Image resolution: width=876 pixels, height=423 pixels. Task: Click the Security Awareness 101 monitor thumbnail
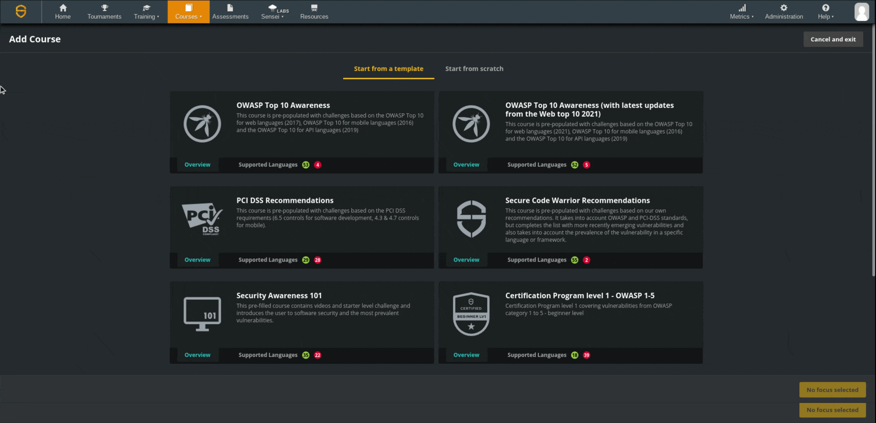[202, 314]
